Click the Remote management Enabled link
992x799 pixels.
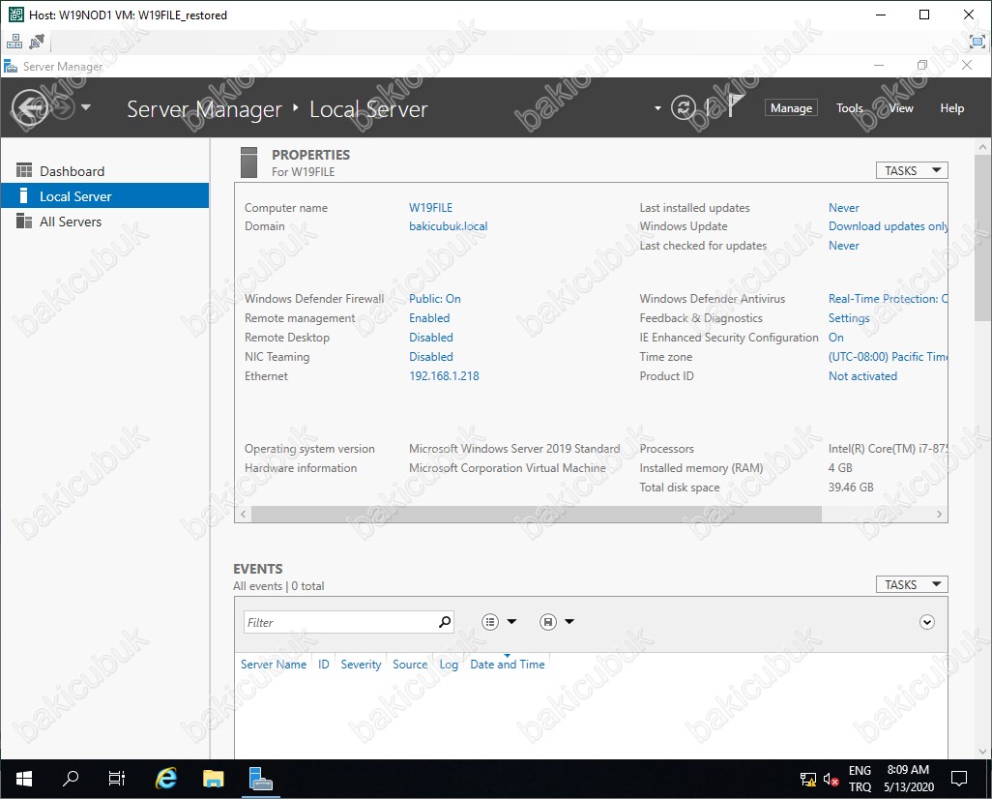coord(429,318)
